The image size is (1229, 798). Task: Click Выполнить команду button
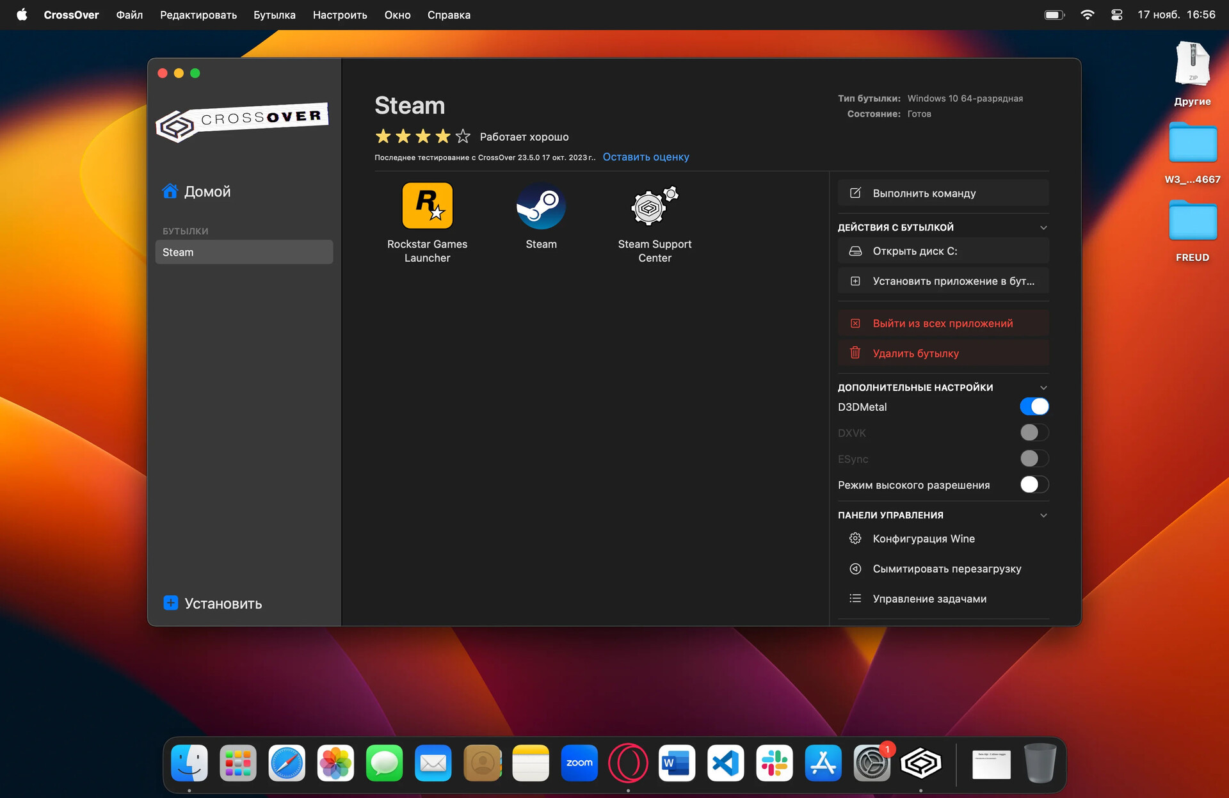tap(943, 193)
